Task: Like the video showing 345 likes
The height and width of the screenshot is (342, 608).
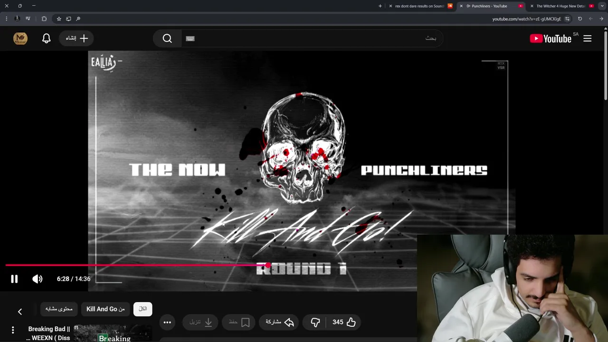Action: 344,322
